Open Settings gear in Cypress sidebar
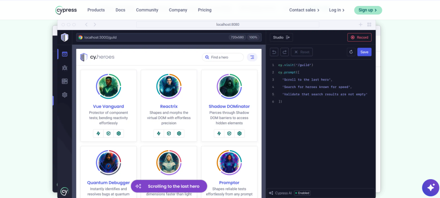This screenshot has height=198, width=440. point(64,95)
